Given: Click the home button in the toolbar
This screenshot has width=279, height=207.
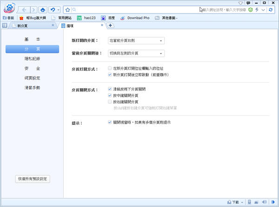Looking at the screenshot, I should pyautogui.click(x=43, y=9).
